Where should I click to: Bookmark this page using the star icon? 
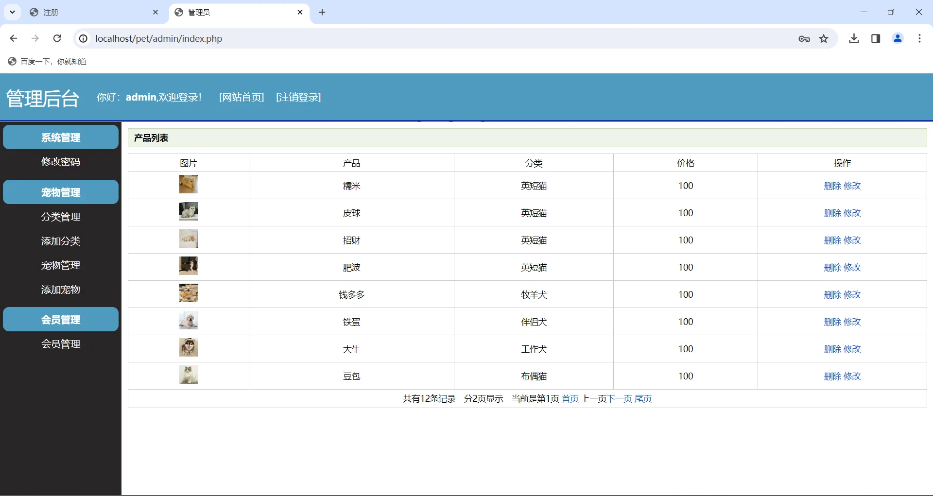tap(824, 39)
